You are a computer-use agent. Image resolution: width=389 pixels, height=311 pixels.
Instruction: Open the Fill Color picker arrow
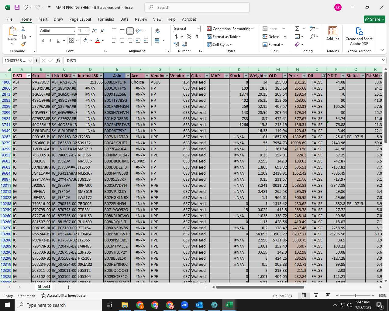(91, 41)
